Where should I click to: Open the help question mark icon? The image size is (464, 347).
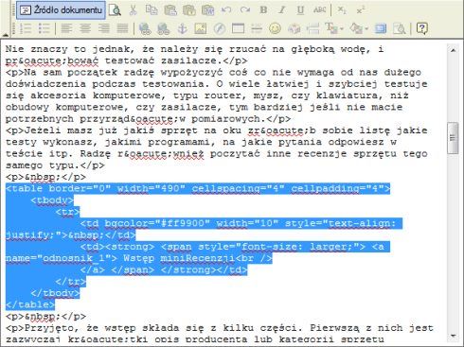(421, 28)
